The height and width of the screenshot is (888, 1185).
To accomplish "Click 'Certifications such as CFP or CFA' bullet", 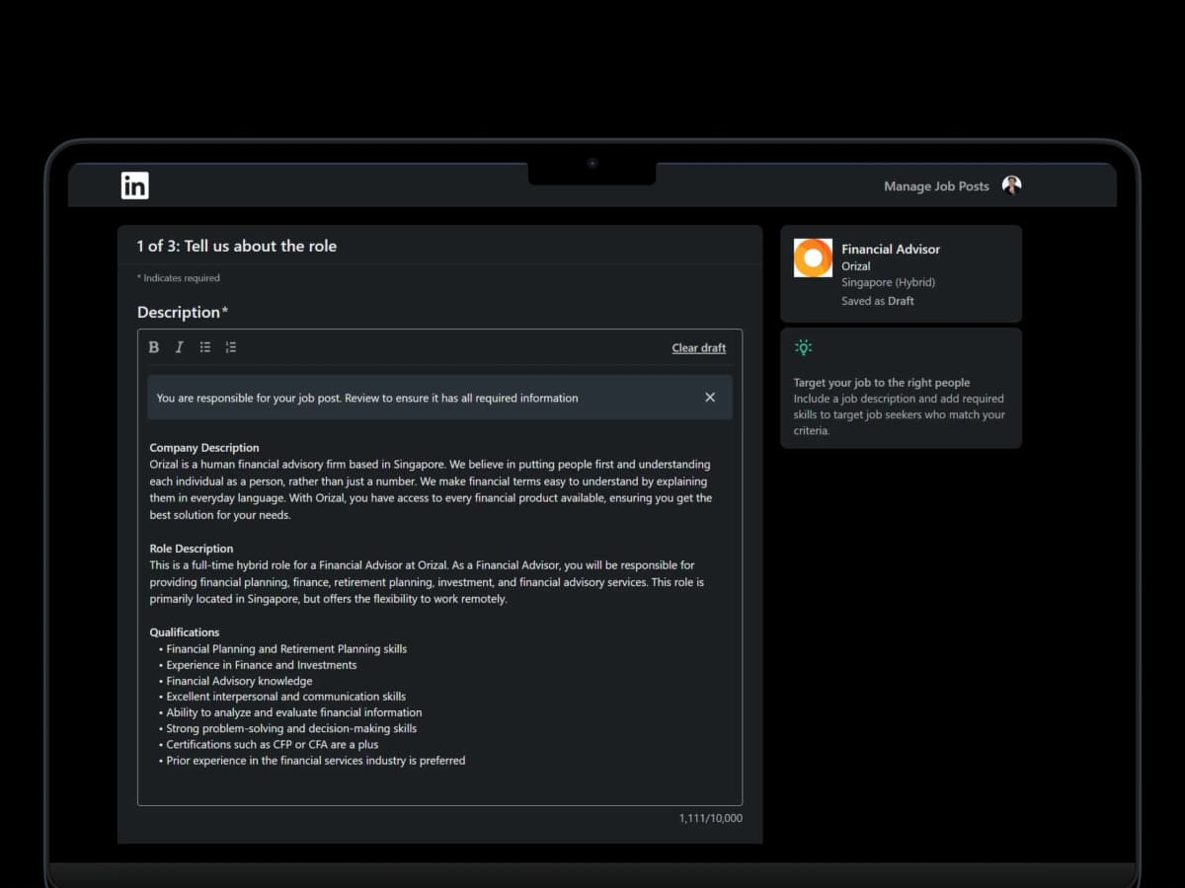I will (273, 745).
